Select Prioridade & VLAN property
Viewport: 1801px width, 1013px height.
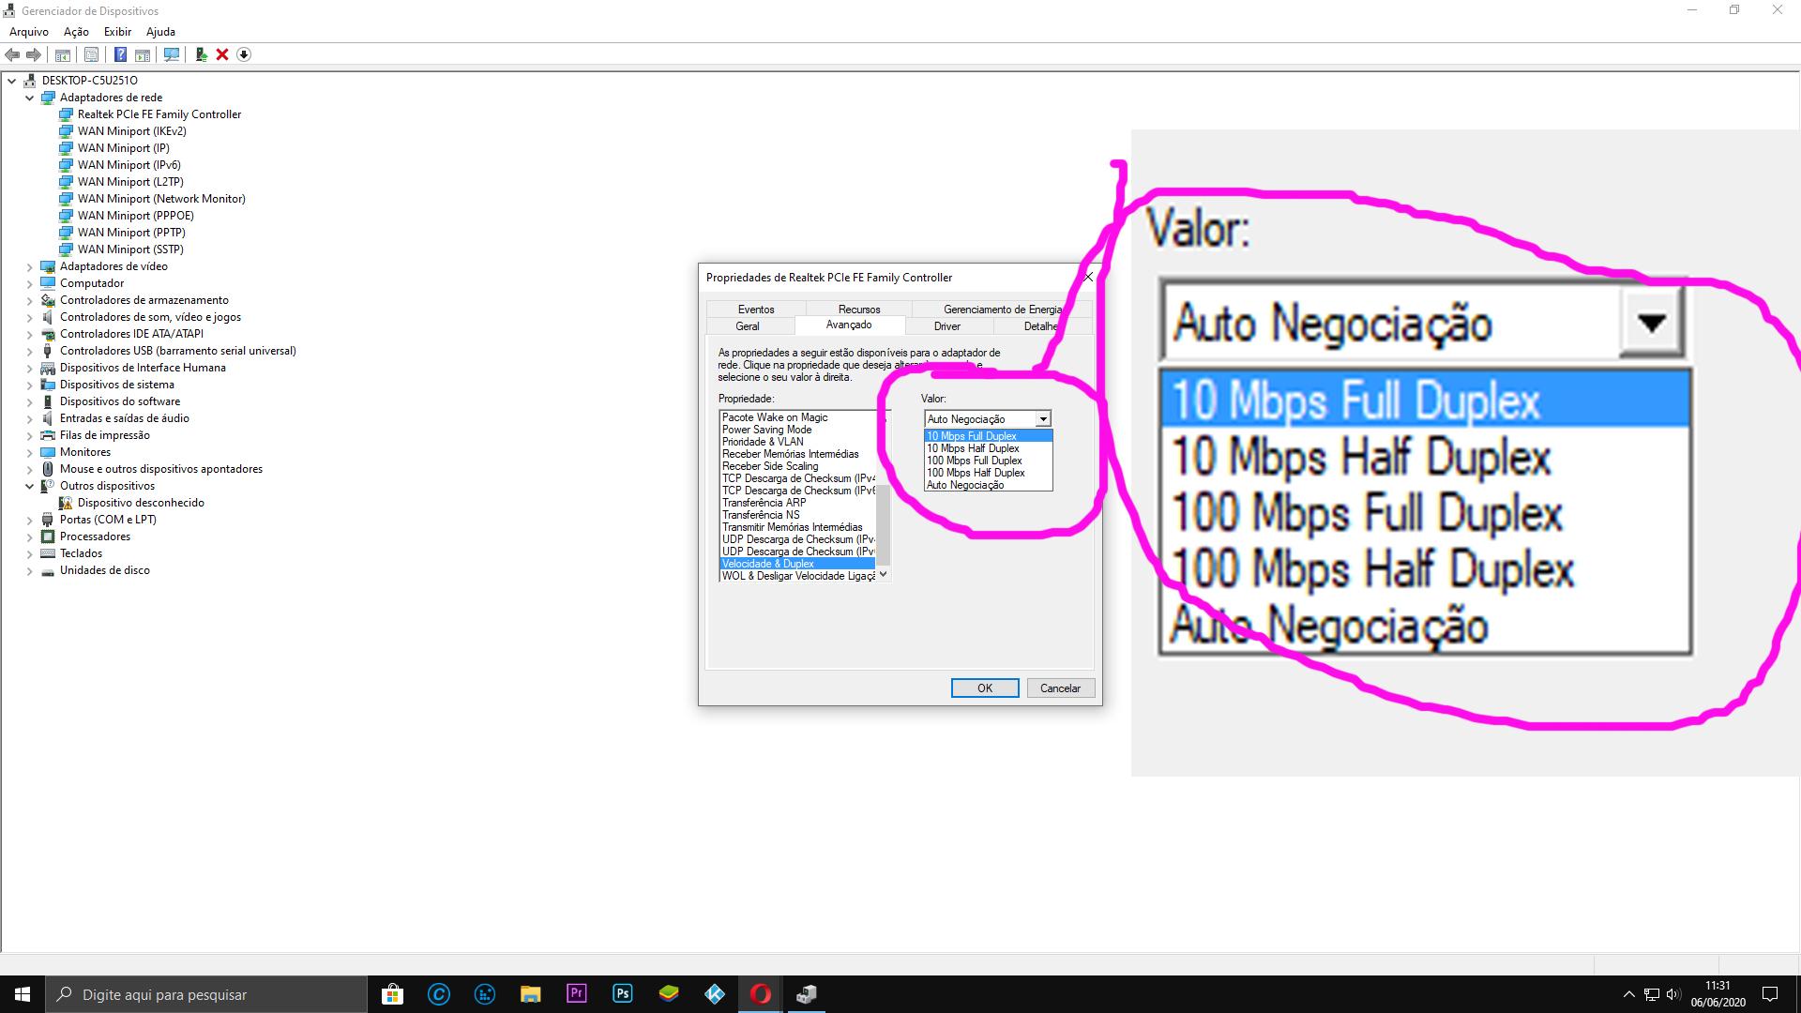[x=797, y=442]
